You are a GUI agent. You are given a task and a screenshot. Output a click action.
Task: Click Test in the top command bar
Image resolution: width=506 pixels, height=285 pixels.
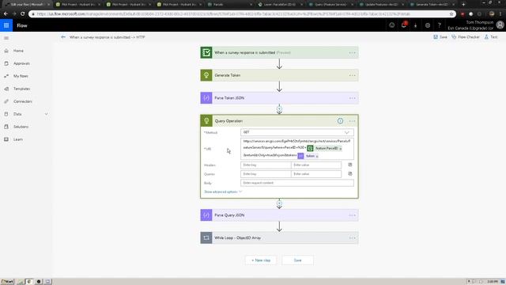click(x=491, y=37)
